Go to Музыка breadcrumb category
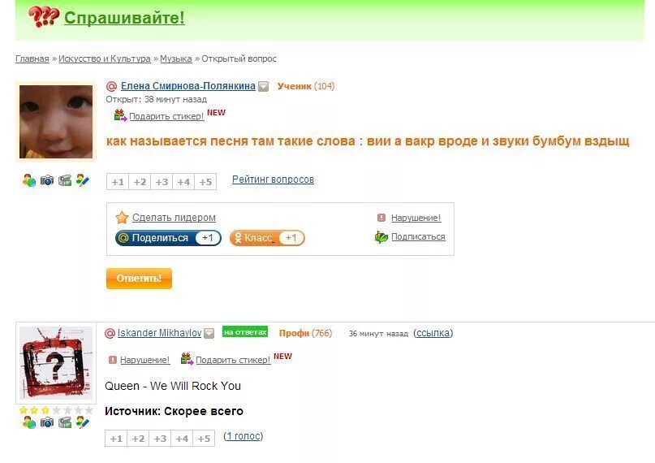The height and width of the screenshot is (463, 655). 176,58
